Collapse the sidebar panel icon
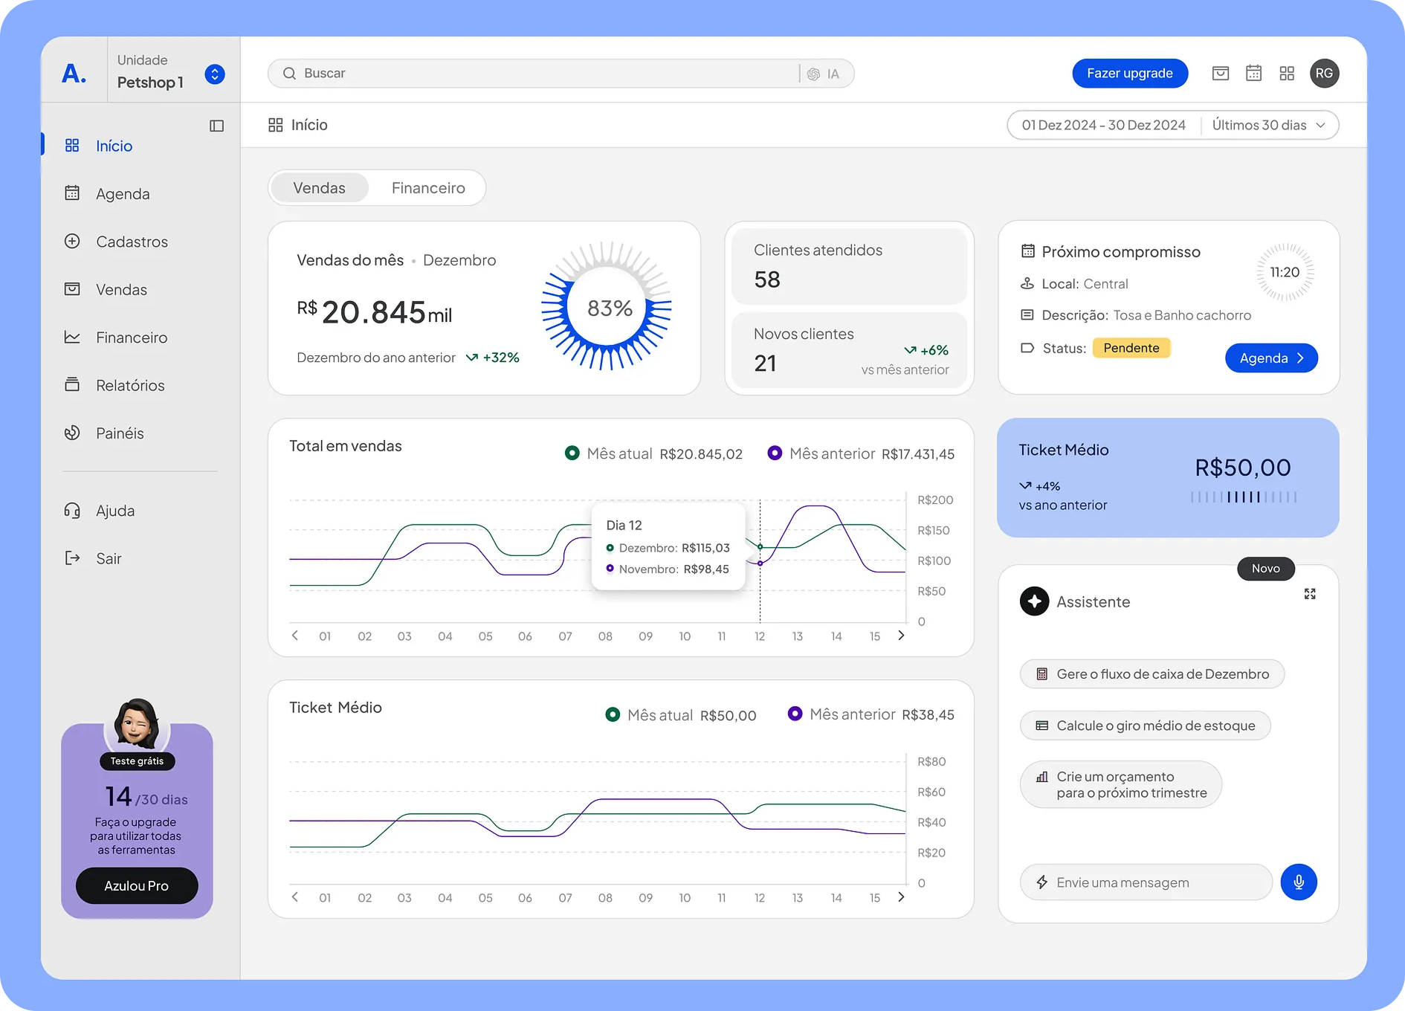1405x1011 pixels. [x=216, y=126]
